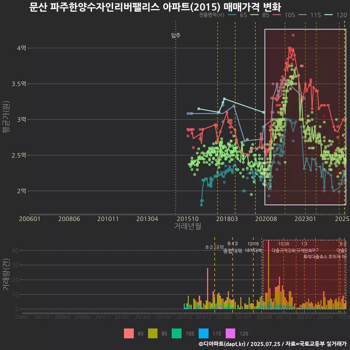Click 200806 on the price chart axis

(69, 219)
